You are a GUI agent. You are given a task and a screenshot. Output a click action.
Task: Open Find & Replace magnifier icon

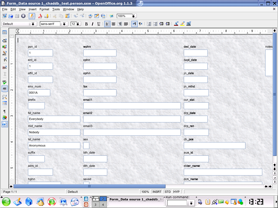pos(5,97)
